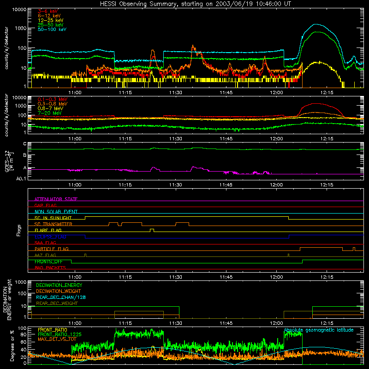Image resolution: width=369 pixels, height=369 pixels.
Task: Select the FLARE_FLAG label
Action: point(48,230)
